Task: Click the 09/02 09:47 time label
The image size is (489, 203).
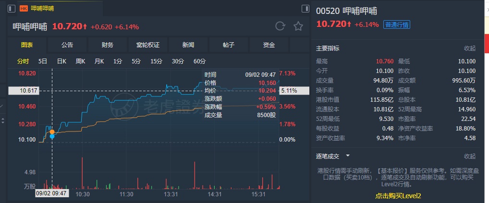Action: (x=51, y=193)
